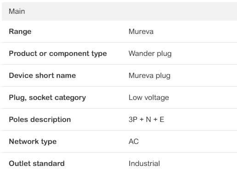Click the Poles description table row
The width and height of the screenshot is (237, 171).
pyautogui.click(x=119, y=120)
